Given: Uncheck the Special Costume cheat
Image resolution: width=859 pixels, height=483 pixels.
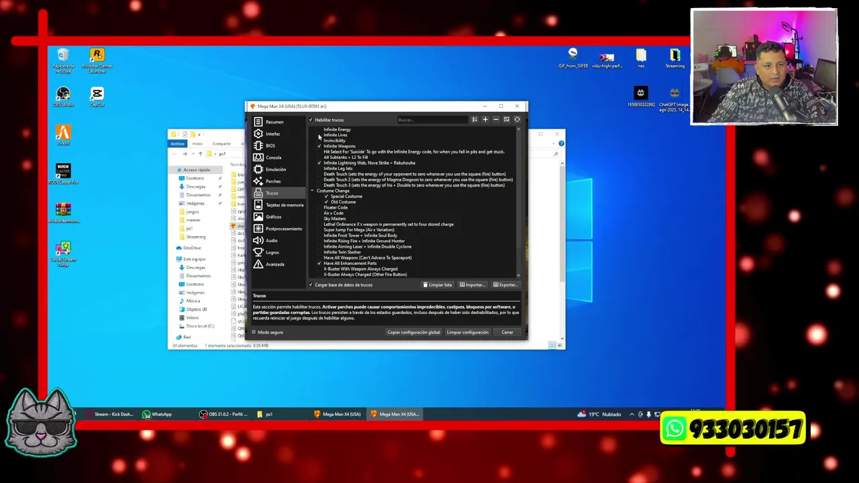Looking at the screenshot, I should click(x=326, y=197).
